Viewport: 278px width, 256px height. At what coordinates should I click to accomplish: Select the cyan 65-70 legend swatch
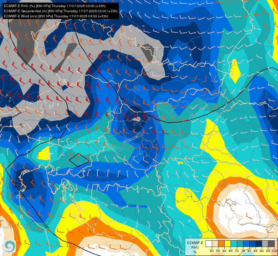[234, 243]
